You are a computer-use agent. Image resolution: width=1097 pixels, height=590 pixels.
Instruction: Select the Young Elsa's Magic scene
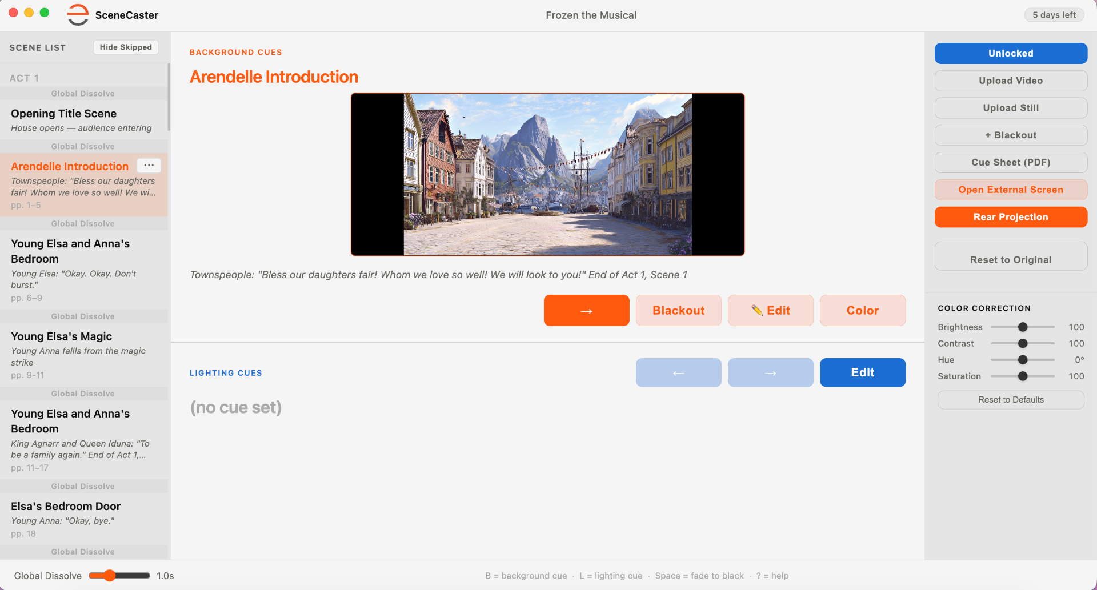click(x=84, y=355)
